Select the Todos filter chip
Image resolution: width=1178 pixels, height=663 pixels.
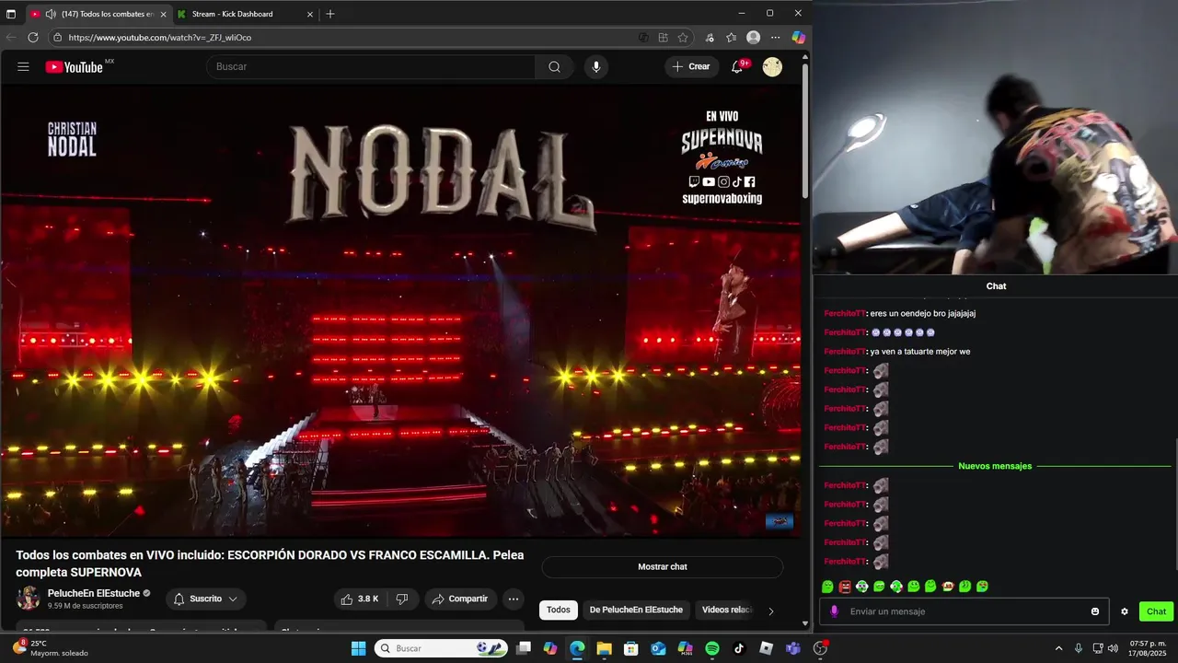[559, 610]
